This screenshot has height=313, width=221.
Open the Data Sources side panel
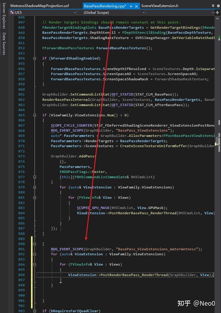click(x=4, y=44)
